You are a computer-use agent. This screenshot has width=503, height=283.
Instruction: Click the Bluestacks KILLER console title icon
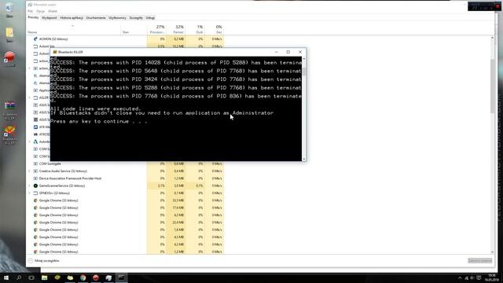55,52
